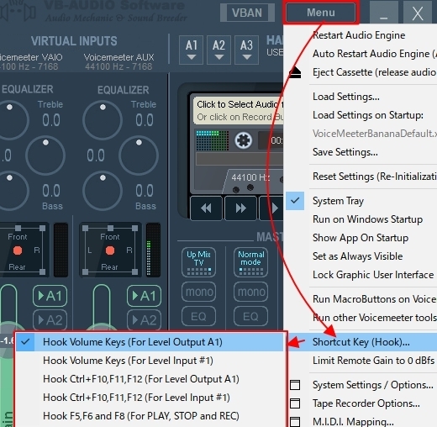Image resolution: width=437 pixels, height=427 pixels.
Task: Toggle A1 routing on Voicemeeter VAIO strip
Action: click(x=50, y=296)
